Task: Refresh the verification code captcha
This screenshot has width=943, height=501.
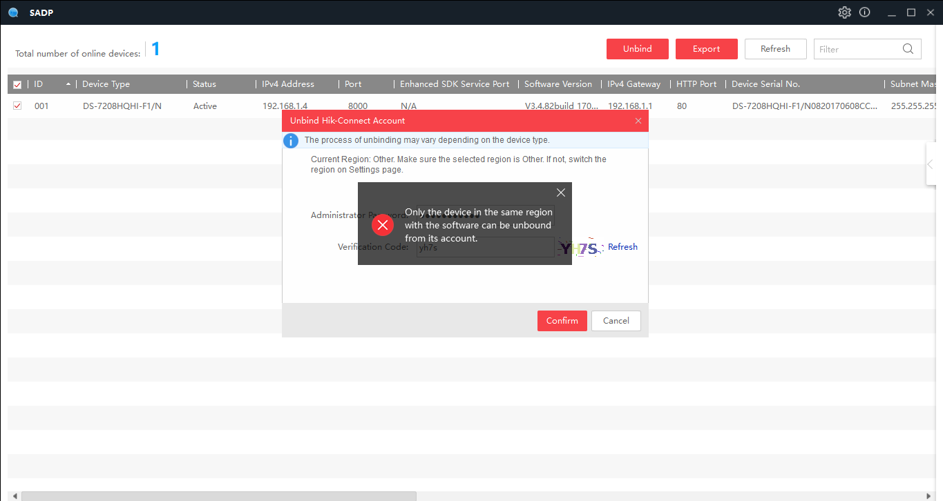Action: click(622, 247)
